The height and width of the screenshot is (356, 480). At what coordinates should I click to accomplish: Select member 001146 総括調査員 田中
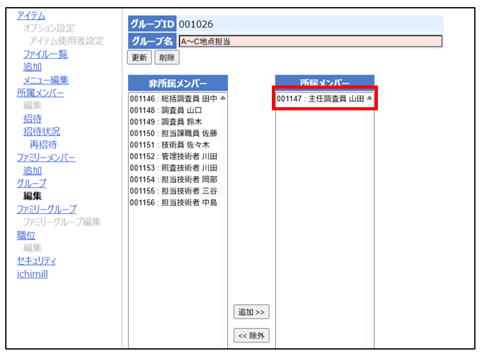[x=173, y=99]
